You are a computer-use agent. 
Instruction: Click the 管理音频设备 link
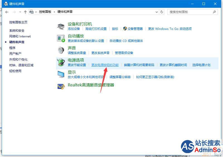pos(124,53)
